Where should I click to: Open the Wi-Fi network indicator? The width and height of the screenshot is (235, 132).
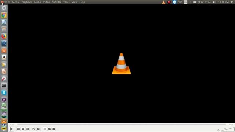point(180,2)
